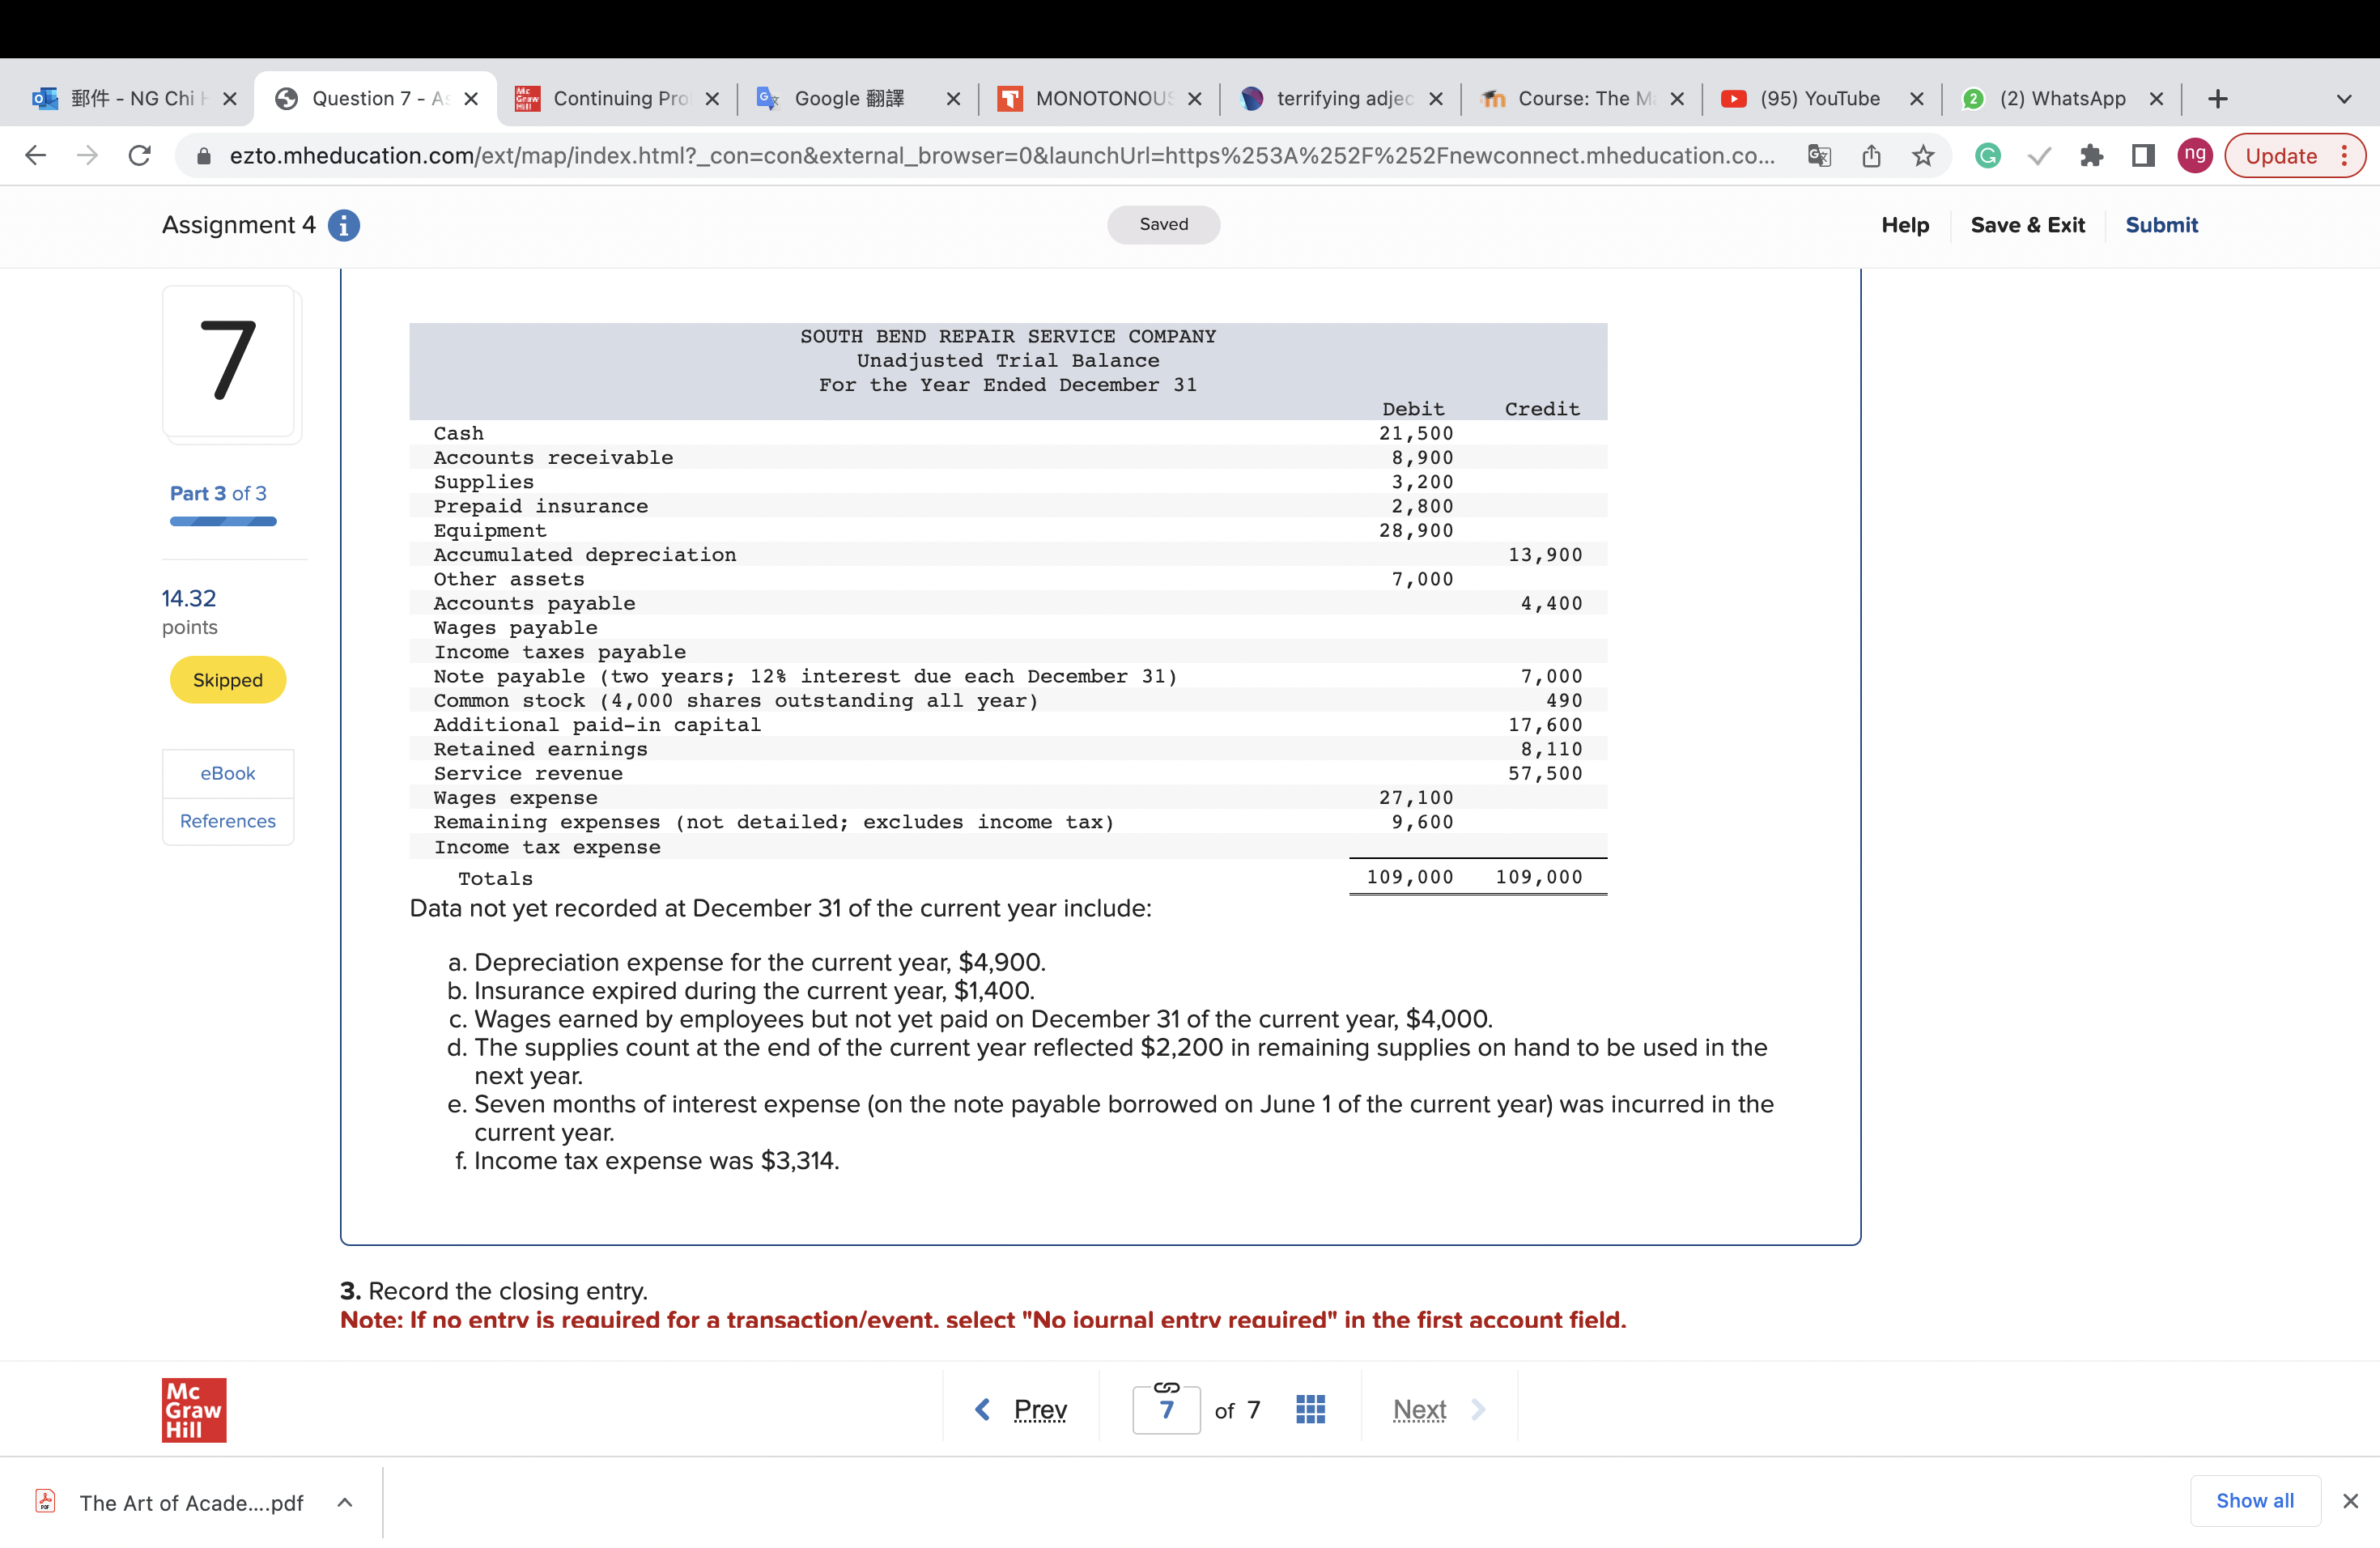Click the McGraw Hill logo
2380x1548 pixels.
(194, 1410)
